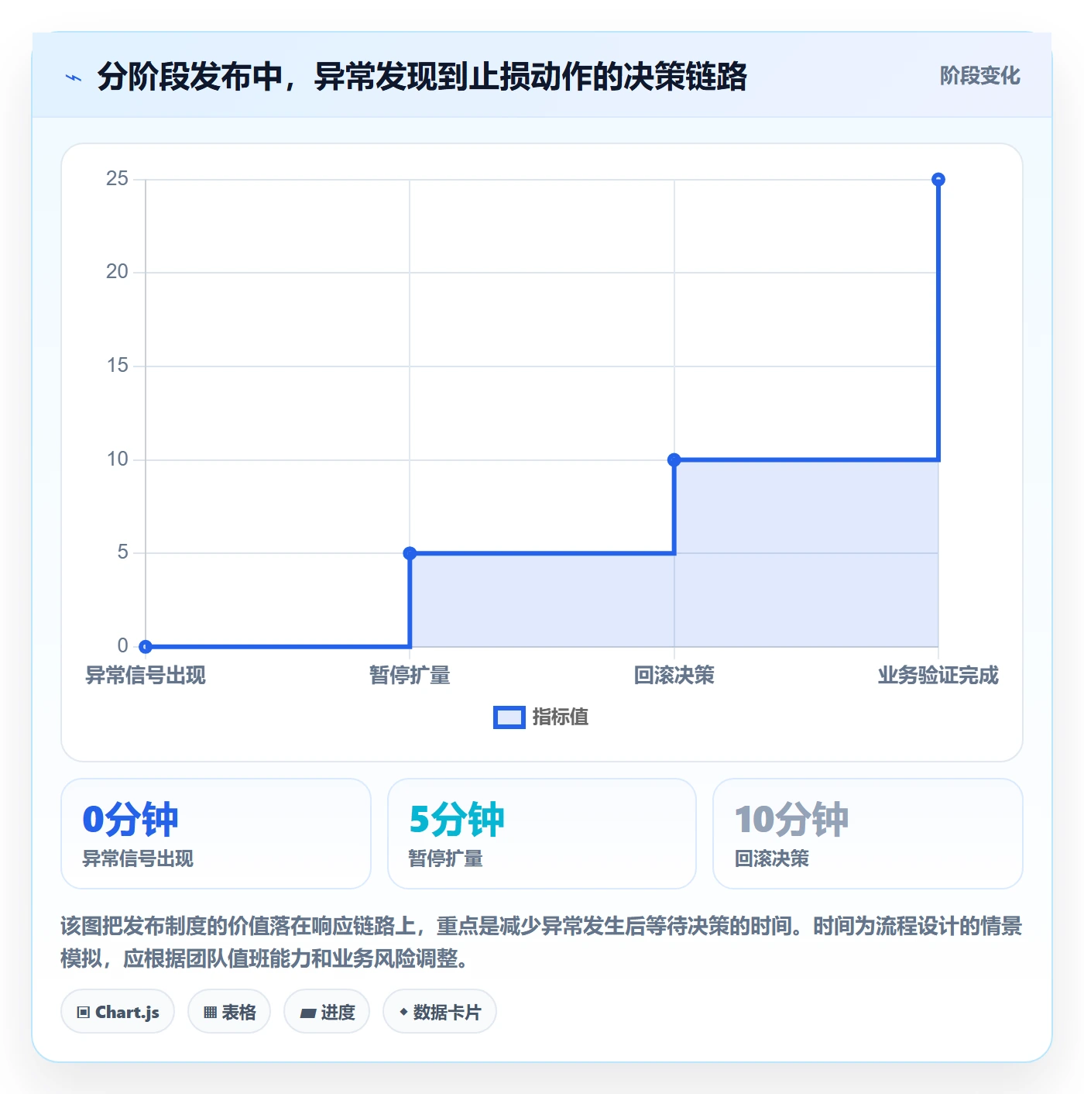Click the description paragraph starting 该图把发布制度
This screenshot has height=1094, width=1084.
[541, 942]
